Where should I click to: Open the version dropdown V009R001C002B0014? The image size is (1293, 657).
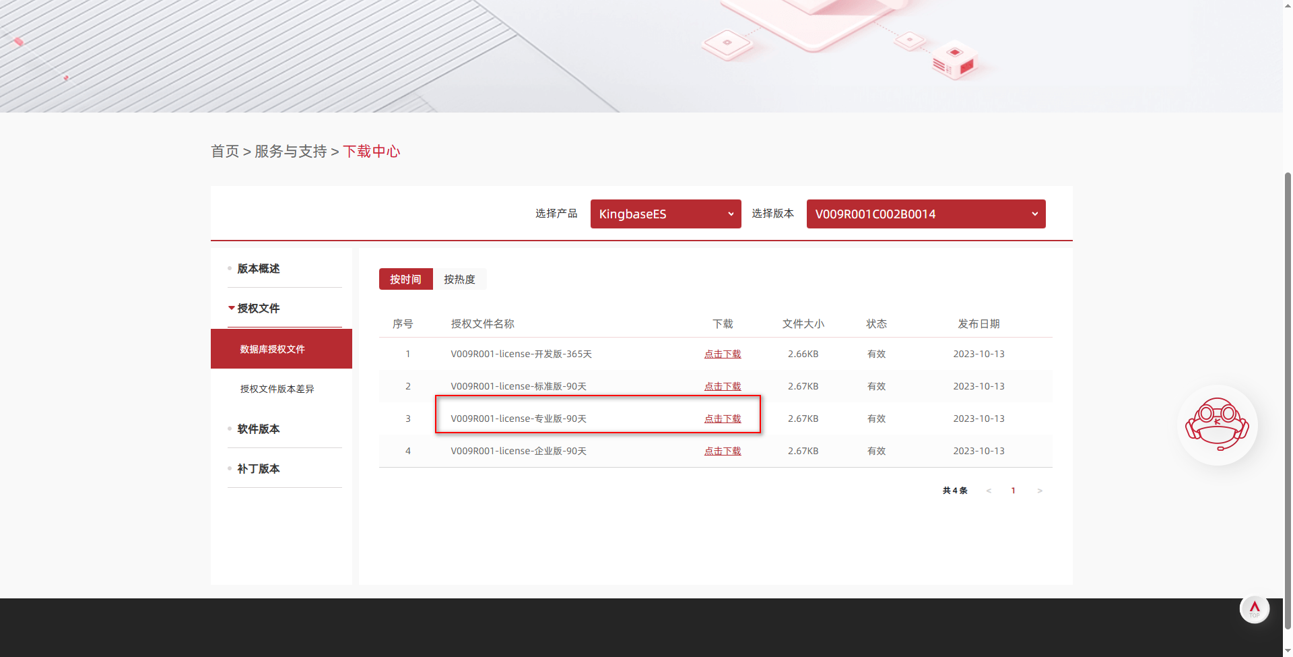925,214
